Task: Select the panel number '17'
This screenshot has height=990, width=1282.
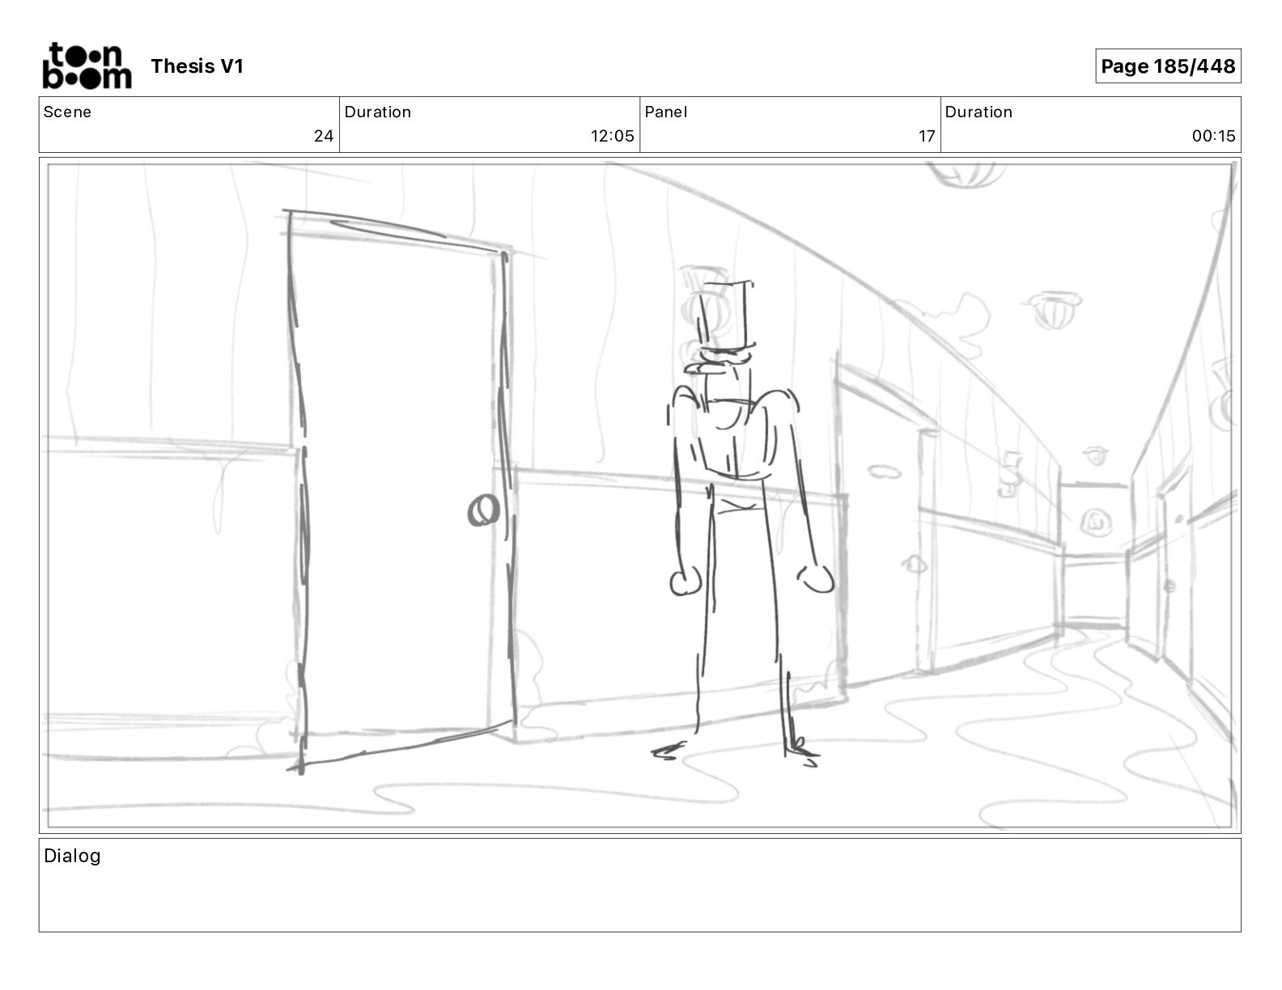Action: pyautogui.click(x=927, y=136)
